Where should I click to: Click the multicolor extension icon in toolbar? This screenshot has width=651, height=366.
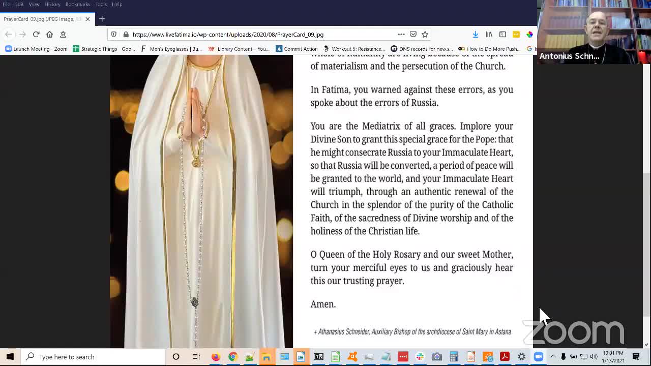click(x=530, y=34)
